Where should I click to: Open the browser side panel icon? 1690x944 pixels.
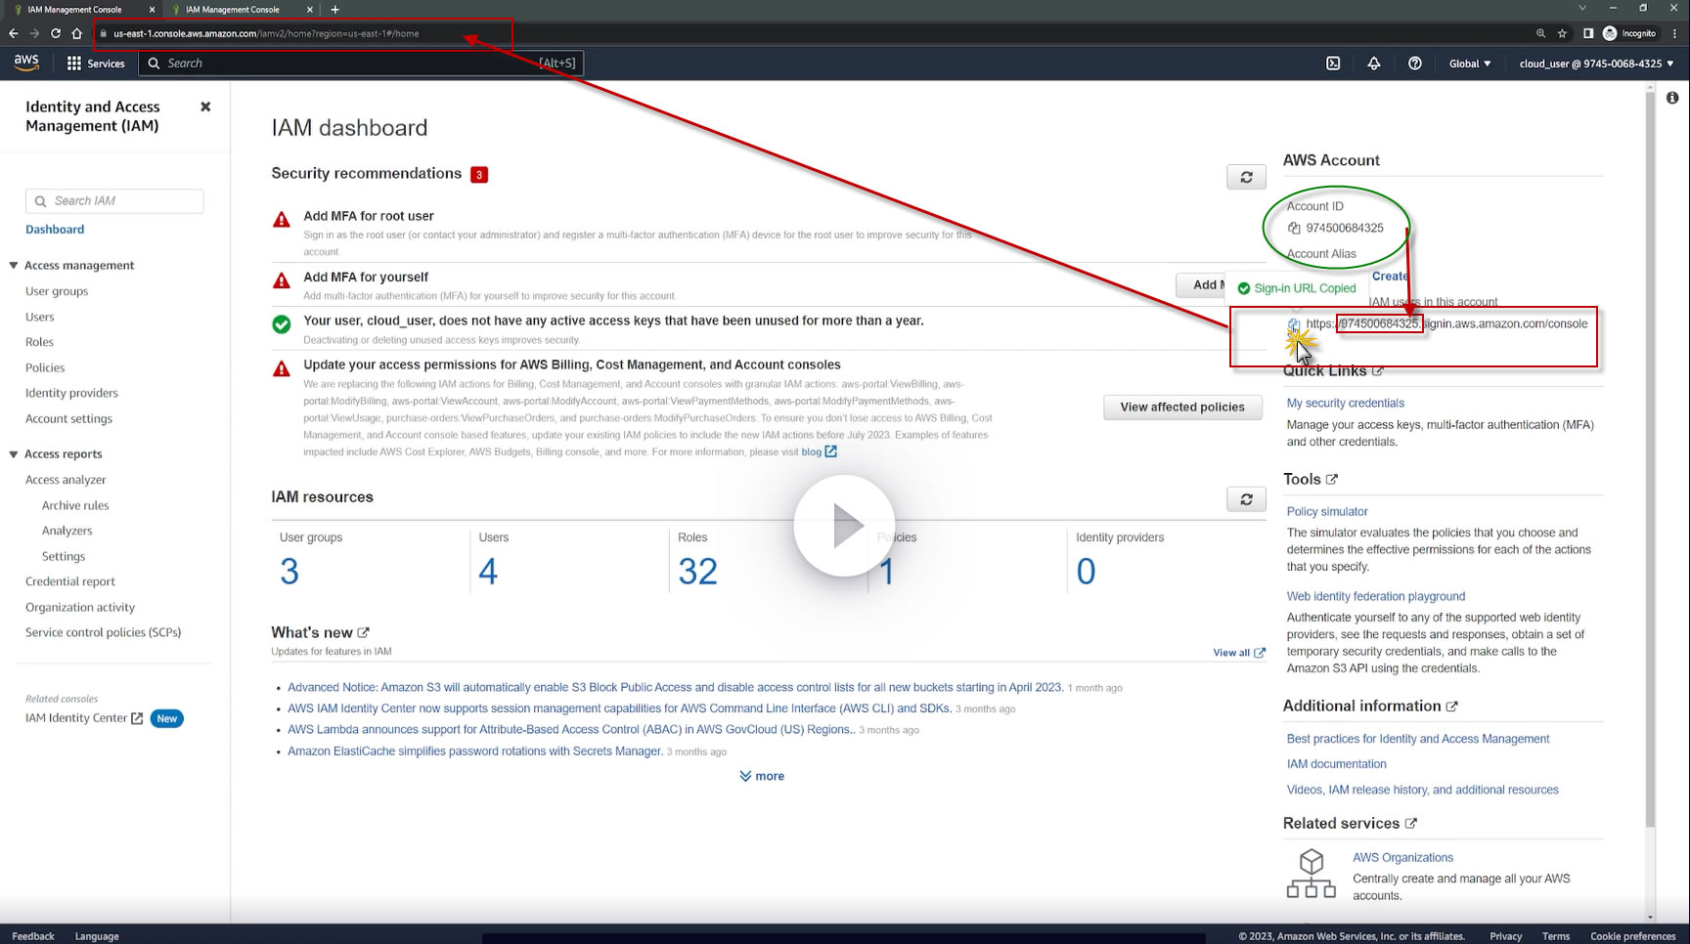[x=1588, y=33]
